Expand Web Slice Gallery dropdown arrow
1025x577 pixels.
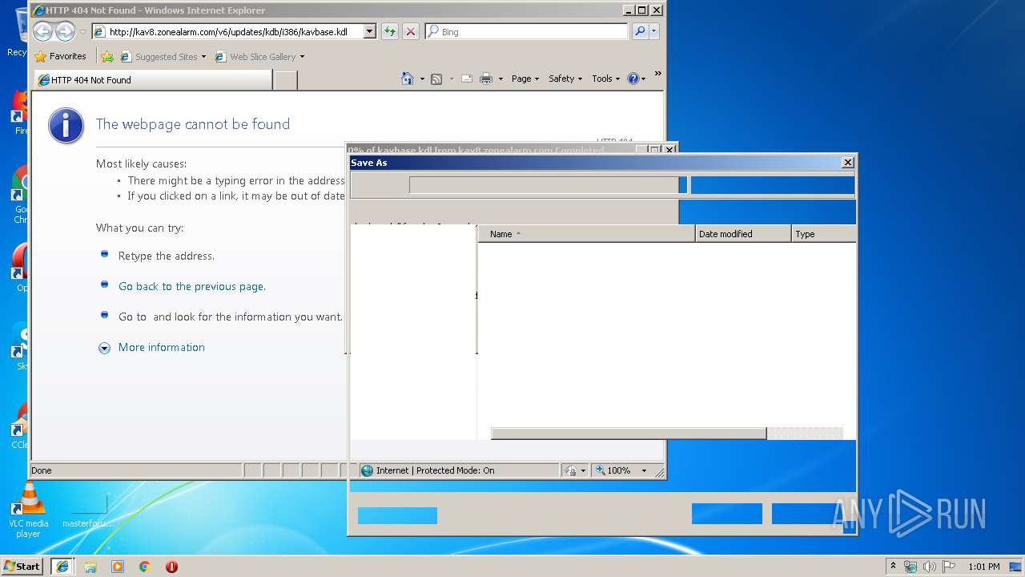tap(302, 56)
